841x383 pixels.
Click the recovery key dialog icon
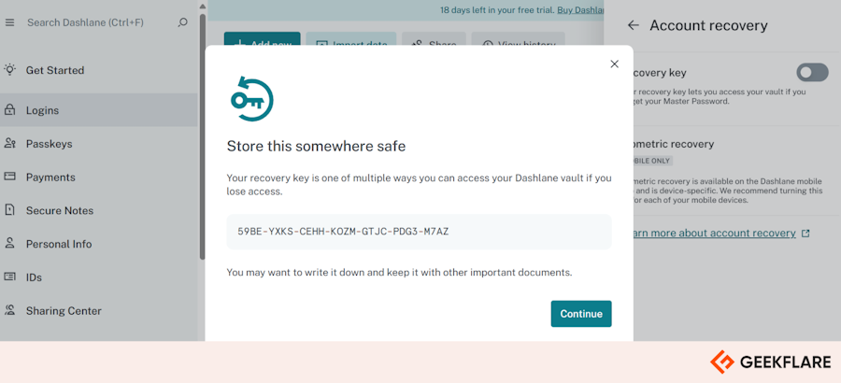[x=252, y=99]
